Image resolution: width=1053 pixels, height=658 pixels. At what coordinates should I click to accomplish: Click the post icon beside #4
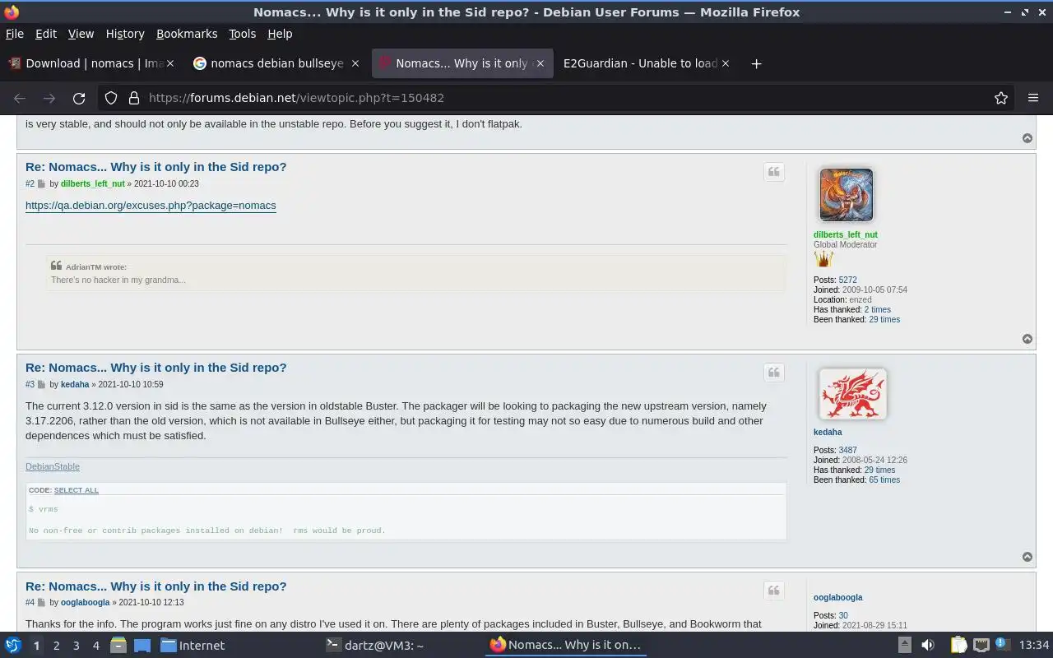click(41, 603)
